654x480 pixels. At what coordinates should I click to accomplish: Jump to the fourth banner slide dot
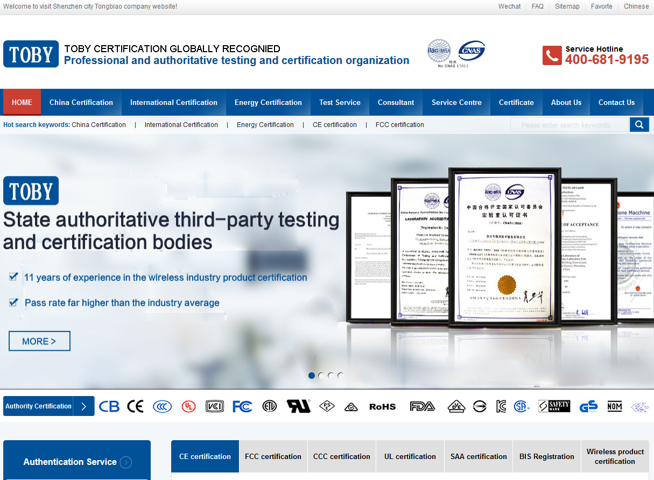[340, 376]
